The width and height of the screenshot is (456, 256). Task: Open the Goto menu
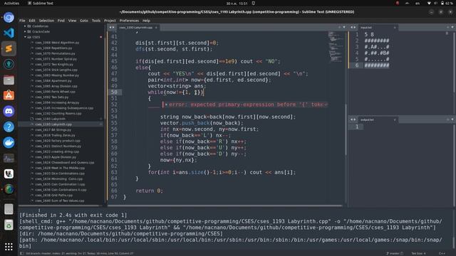[x=84, y=21]
